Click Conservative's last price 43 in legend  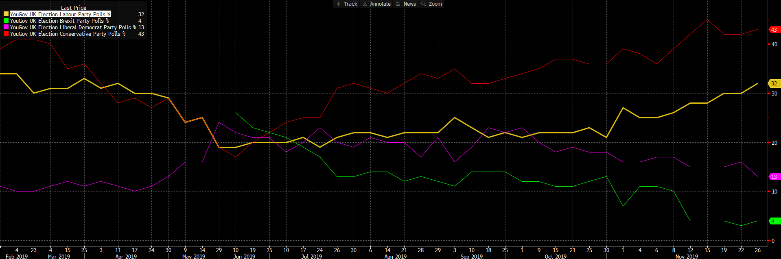pos(141,34)
